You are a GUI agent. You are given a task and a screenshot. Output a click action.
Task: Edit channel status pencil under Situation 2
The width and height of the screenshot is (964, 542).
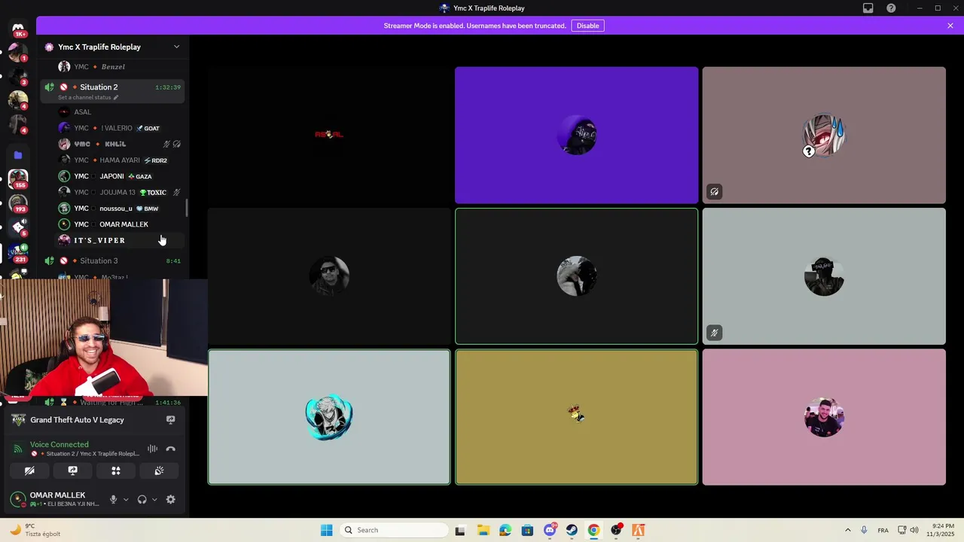[x=116, y=98]
